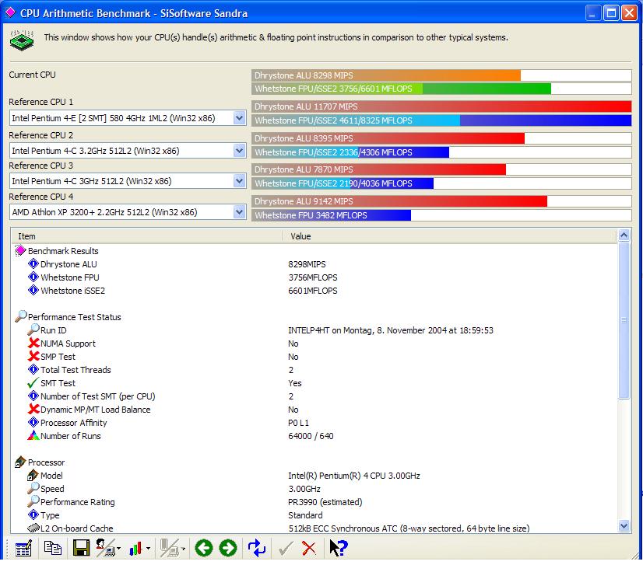The width and height of the screenshot is (643, 565).
Task: Click the greyed-out device connection icon
Action: coord(169,548)
